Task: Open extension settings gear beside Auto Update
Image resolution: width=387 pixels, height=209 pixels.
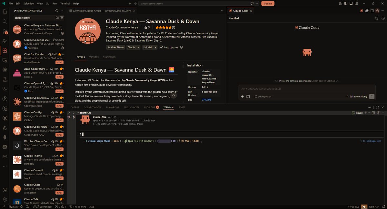Action: coord(182,47)
